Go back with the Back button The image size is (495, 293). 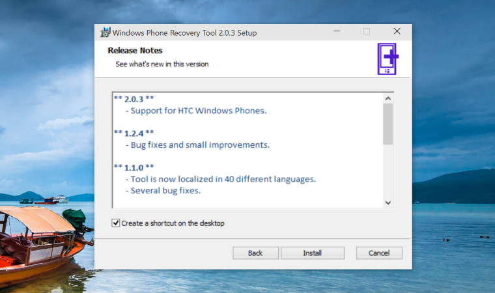(x=255, y=253)
